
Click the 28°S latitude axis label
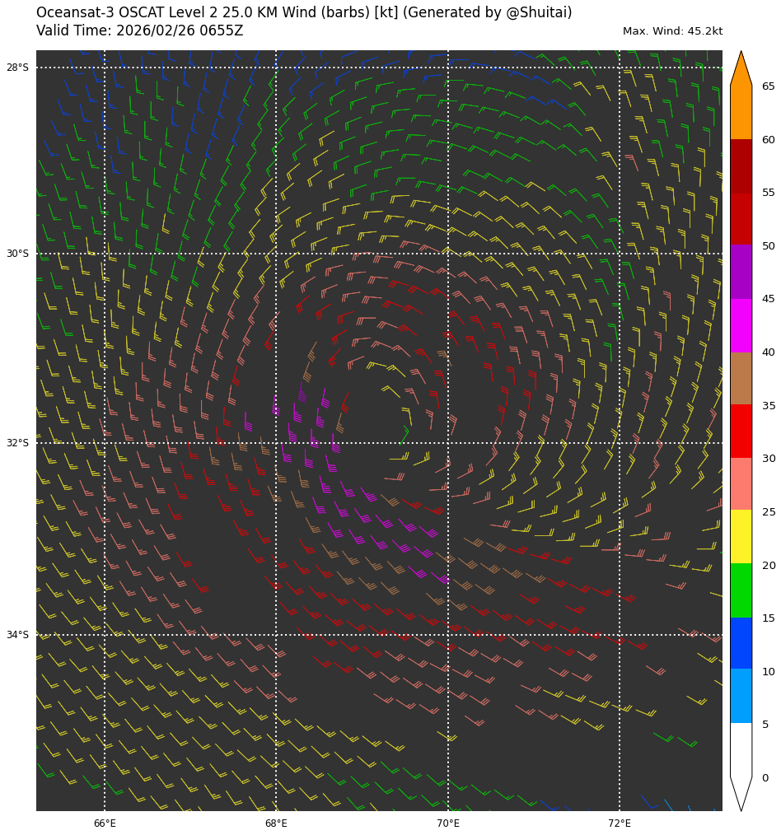tap(17, 68)
